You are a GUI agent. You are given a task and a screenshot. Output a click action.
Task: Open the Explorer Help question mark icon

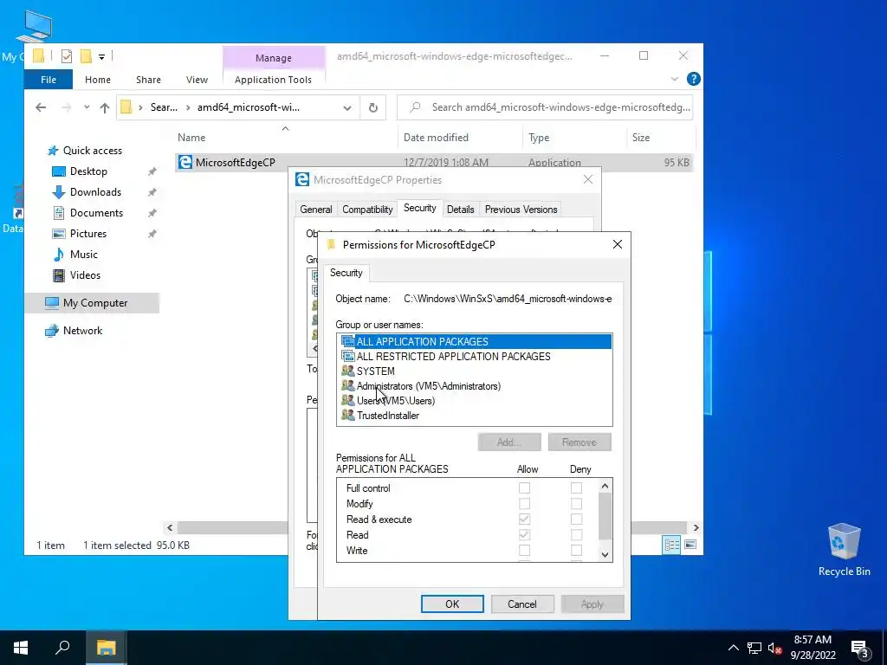pyautogui.click(x=694, y=79)
